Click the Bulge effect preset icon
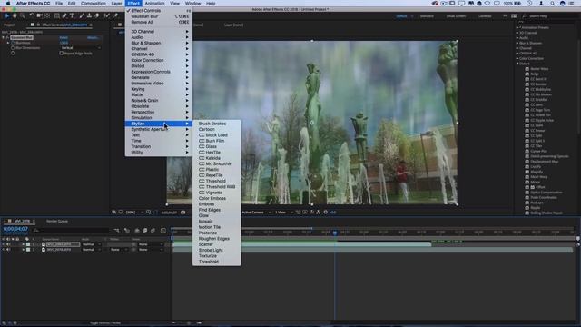Screen dimensions: 581x327 coord(527,74)
